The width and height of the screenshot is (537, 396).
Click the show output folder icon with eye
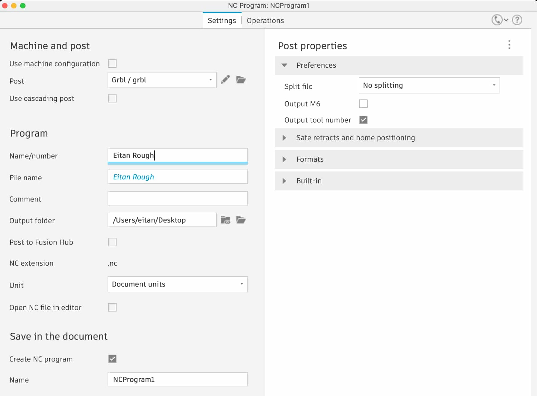click(225, 220)
